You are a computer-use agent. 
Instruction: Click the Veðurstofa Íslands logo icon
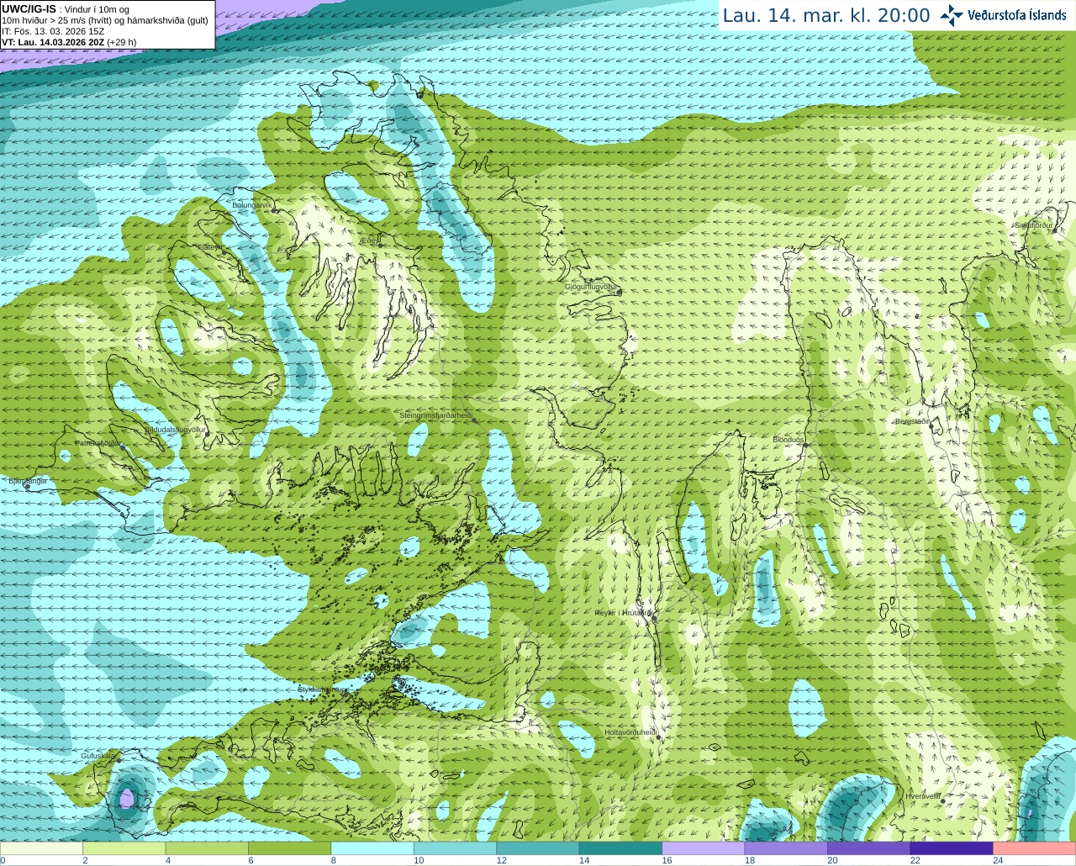click(952, 15)
